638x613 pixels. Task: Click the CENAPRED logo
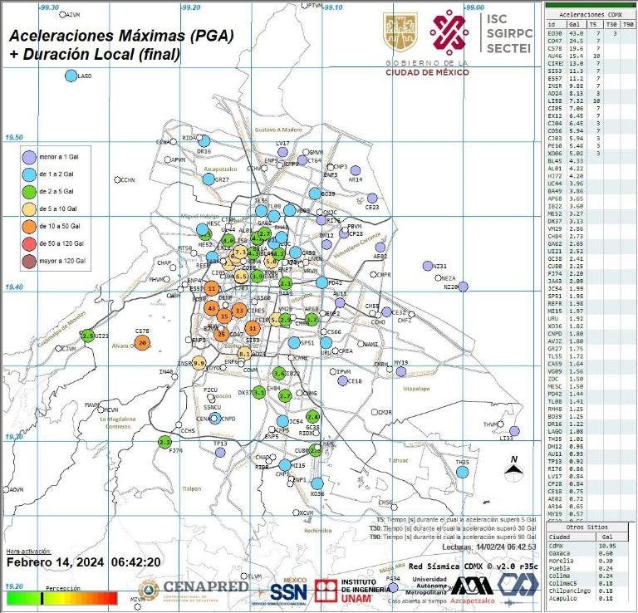click(194, 588)
